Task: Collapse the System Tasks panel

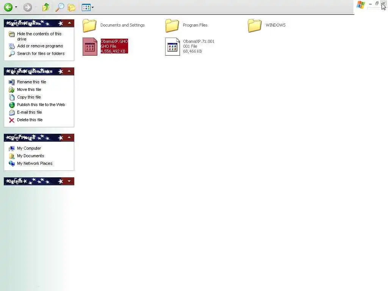Action: [70, 23]
